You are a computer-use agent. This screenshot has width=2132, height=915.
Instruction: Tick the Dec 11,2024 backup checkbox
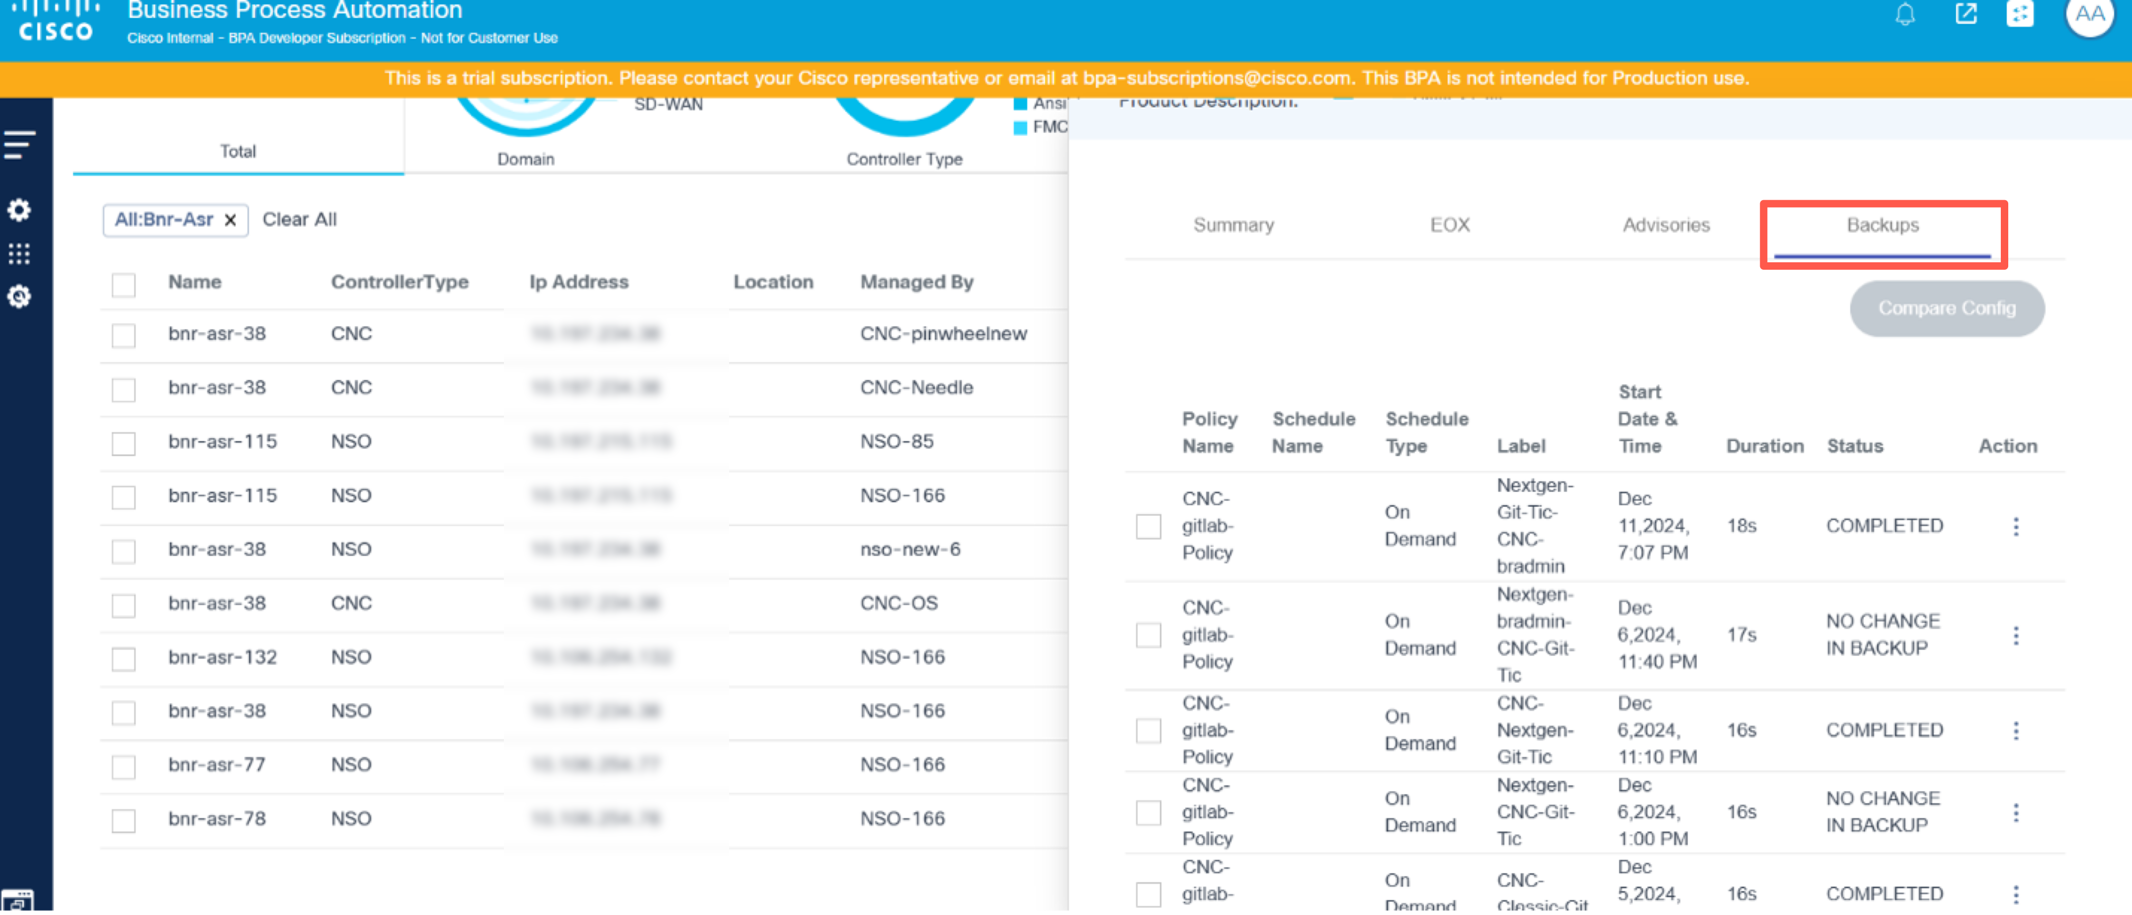[x=1148, y=526]
